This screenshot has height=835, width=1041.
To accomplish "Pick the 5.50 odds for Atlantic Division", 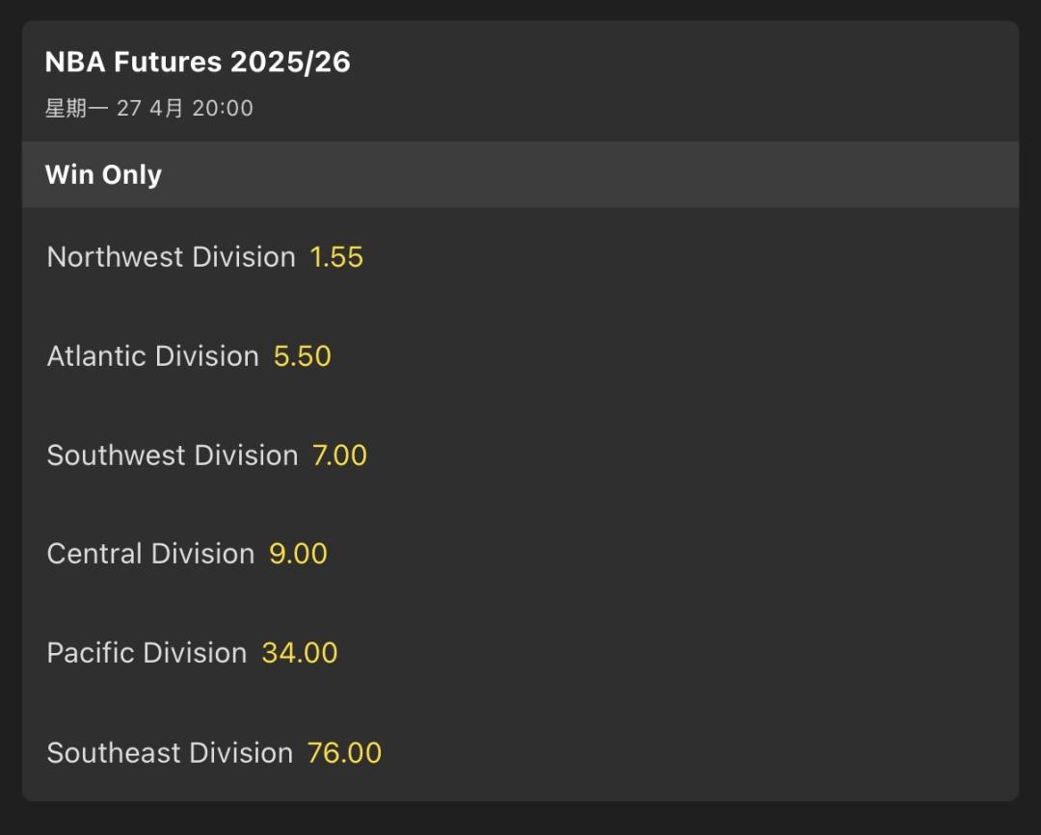I will point(303,356).
